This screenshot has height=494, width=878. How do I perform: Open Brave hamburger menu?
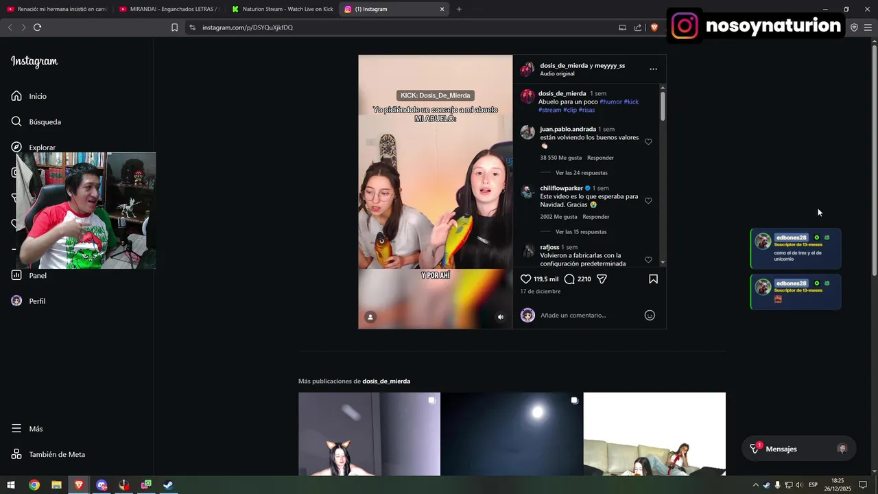(868, 27)
